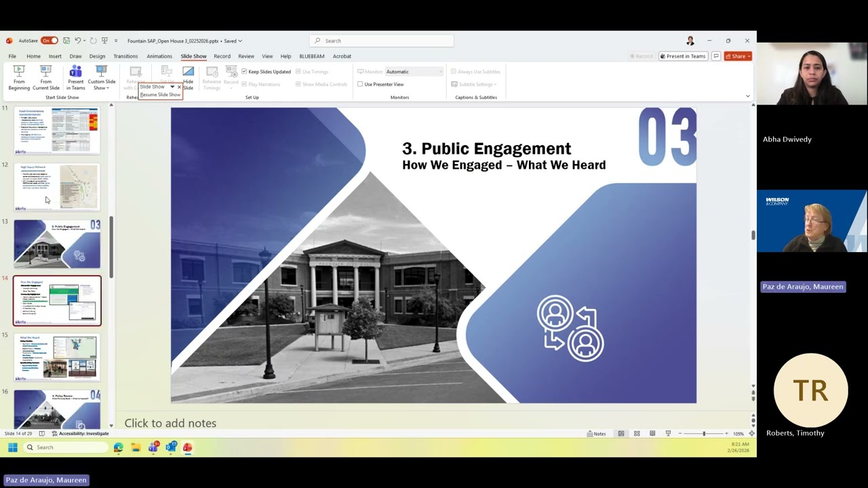Adjust the zoom slider handle
Viewport: 868px width, 488px height.
(x=703, y=434)
